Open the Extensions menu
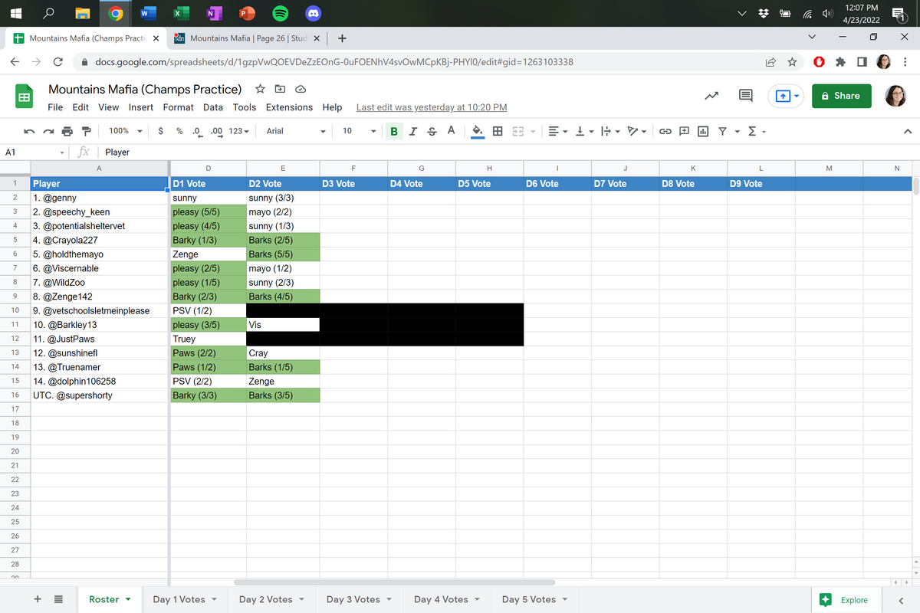This screenshot has height=613, width=920. coord(289,107)
